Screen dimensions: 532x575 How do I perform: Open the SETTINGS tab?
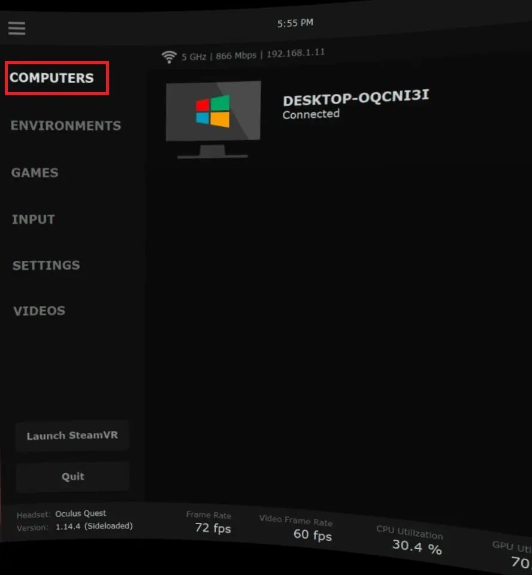(x=46, y=265)
